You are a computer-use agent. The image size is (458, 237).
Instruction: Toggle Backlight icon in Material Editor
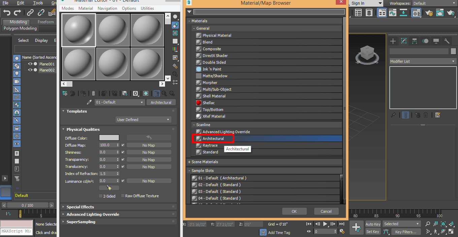coord(175,25)
